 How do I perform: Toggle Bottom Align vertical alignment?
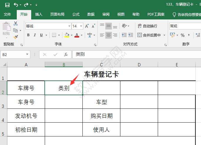[115, 27]
